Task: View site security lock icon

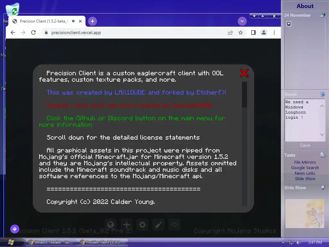Action: click(46, 32)
